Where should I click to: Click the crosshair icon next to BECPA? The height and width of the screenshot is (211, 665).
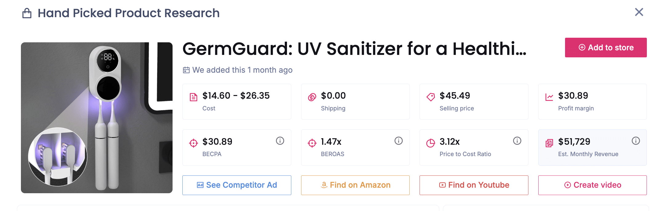pos(193,143)
